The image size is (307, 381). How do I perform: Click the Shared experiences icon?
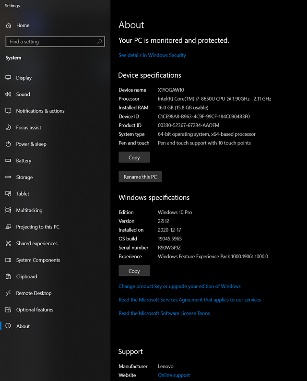click(8, 243)
